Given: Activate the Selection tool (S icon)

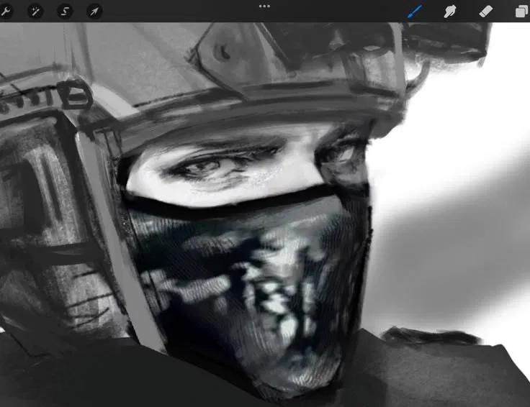Looking at the screenshot, I should pos(65,12).
